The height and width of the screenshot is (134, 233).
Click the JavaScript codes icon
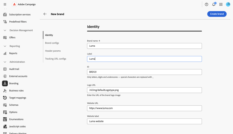pos(5,127)
